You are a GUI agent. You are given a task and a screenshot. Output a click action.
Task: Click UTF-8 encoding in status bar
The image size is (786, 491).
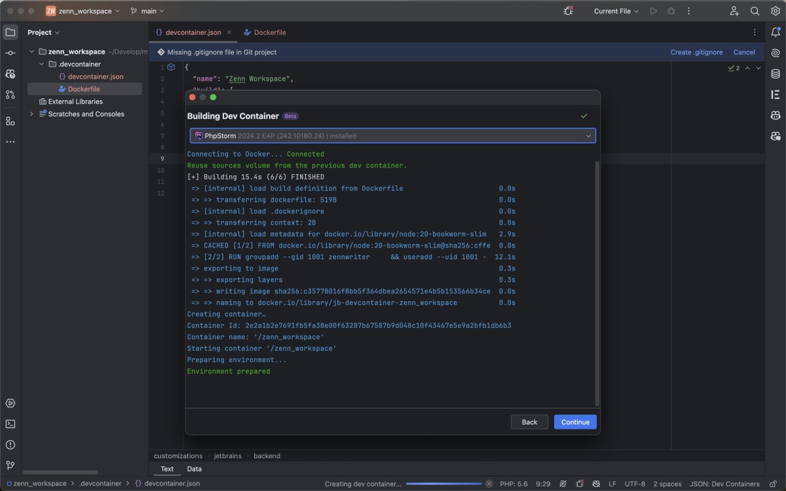click(x=635, y=484)
